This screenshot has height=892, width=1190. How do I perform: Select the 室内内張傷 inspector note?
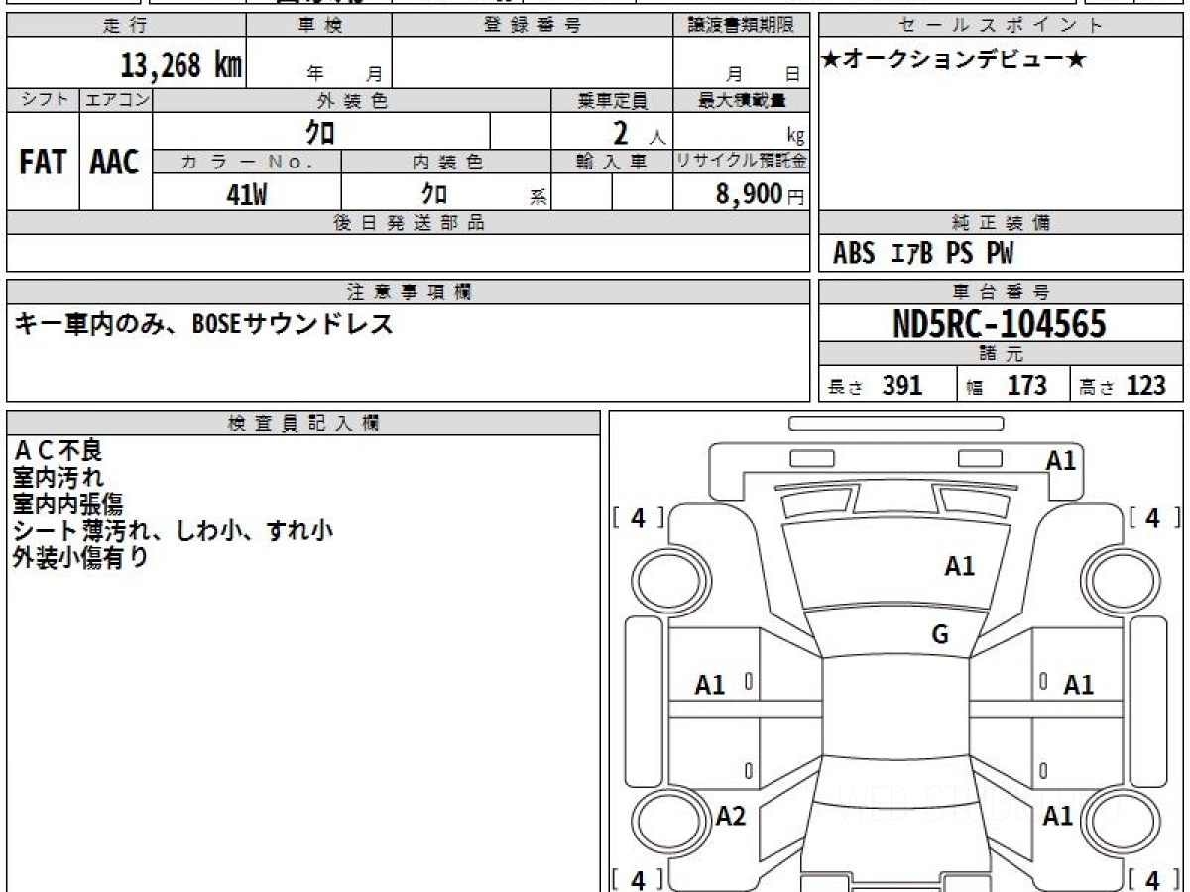pos(68,504)
